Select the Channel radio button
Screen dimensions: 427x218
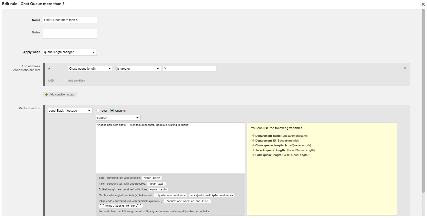click(112, 110)
